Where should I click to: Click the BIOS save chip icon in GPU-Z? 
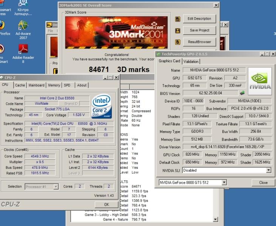pos(242,93)
